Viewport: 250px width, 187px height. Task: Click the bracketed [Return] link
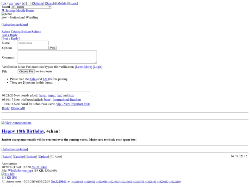coord(7,157)
